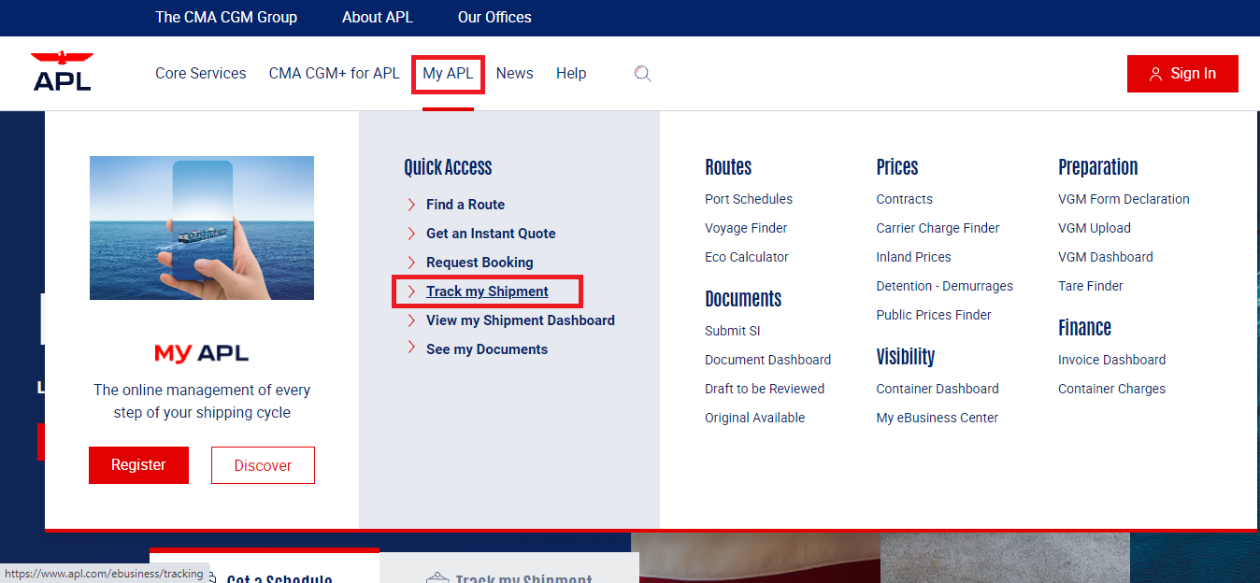1260x583 pixels.
Task: Open the My APL menu
Action: [448, 74]
